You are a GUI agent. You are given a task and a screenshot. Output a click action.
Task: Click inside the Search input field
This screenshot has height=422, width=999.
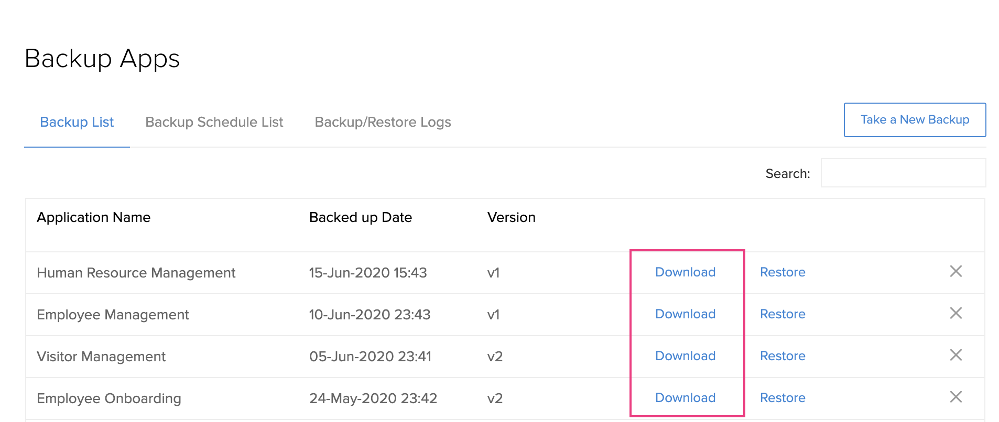[903, 173]
